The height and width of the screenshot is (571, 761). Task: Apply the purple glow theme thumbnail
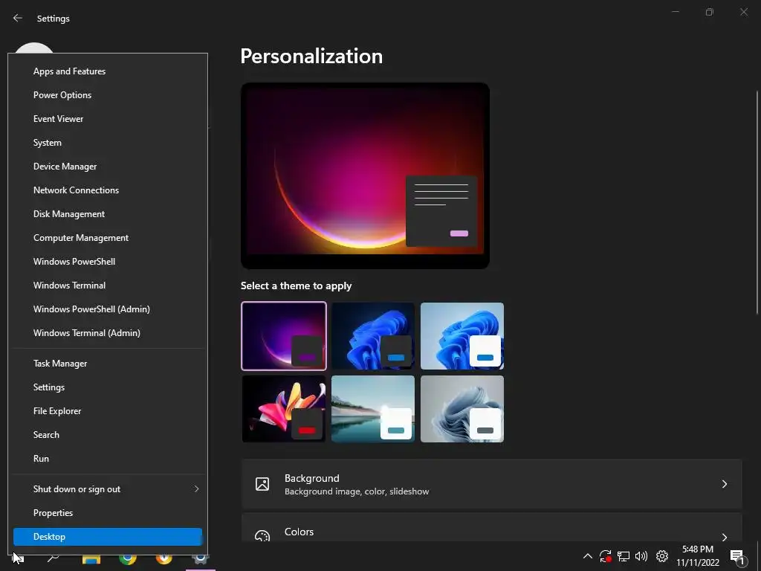tap(284, 336)
